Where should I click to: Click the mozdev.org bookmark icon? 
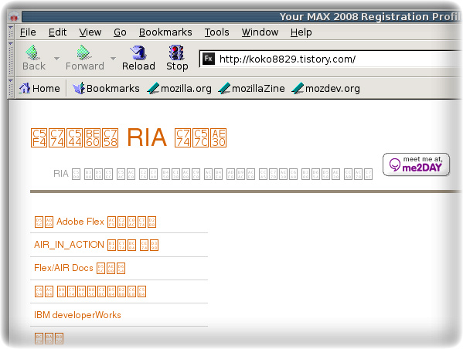[298, 88]
